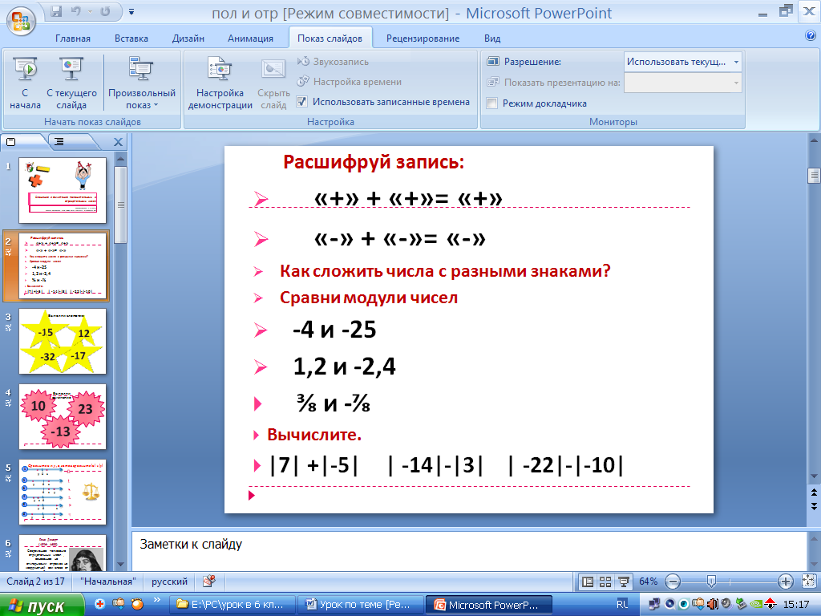
Task: Switch to the 'Вставка' tab
Action: click(131, 38)
